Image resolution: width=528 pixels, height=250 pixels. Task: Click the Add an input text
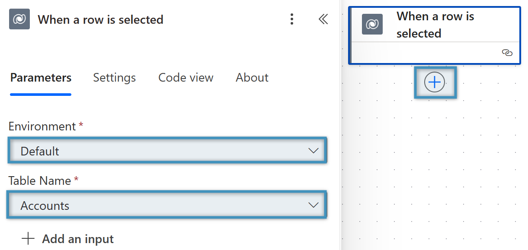[x=78, y=239]
